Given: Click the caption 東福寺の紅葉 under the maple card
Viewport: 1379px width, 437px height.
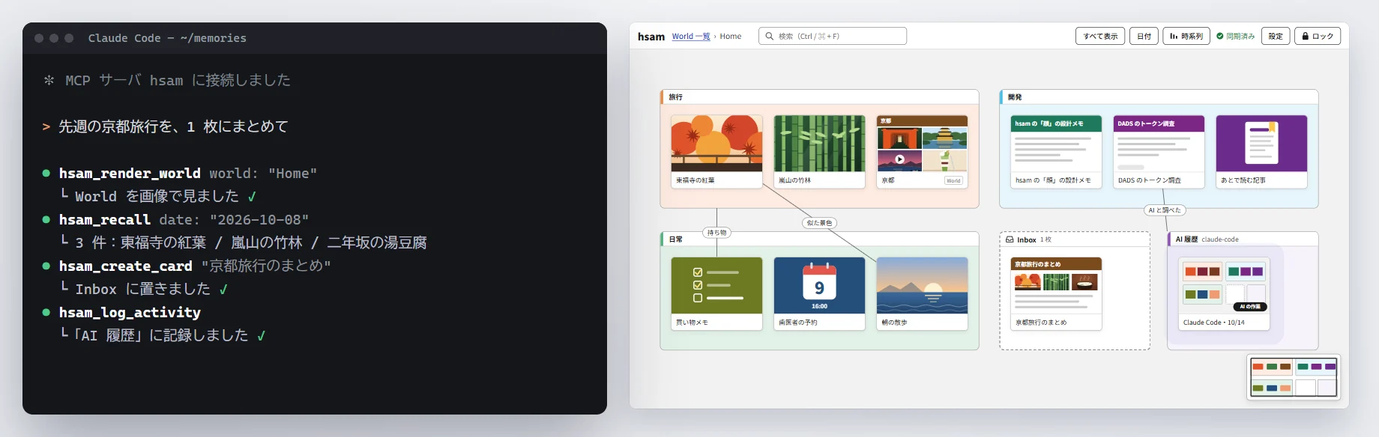Looking at the screenshot, I should [x=695, y=180].
